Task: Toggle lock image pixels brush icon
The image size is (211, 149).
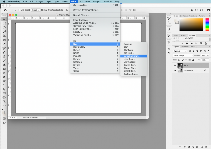Action: (x=183, y=60)
